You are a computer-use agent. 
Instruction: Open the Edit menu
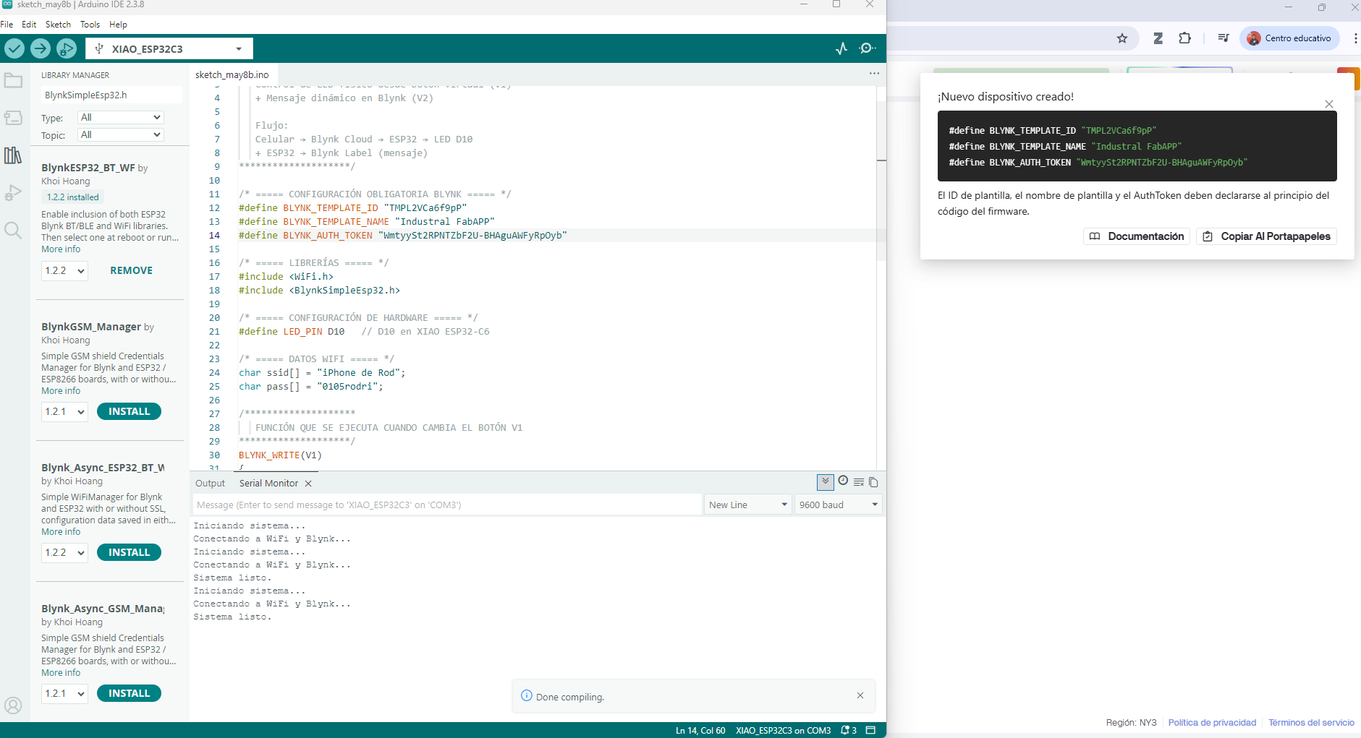coord(29,24)
